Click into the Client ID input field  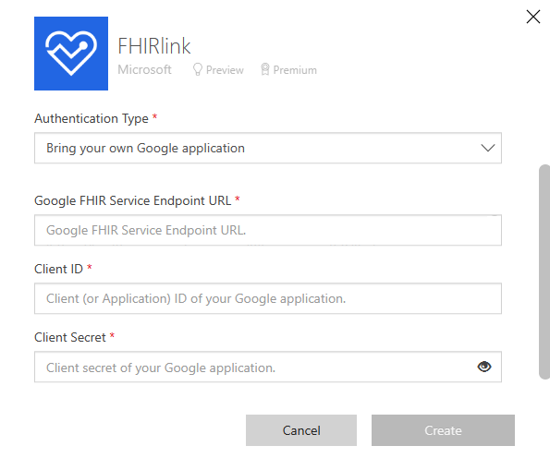pyautogui.click(x=268, y=298)
